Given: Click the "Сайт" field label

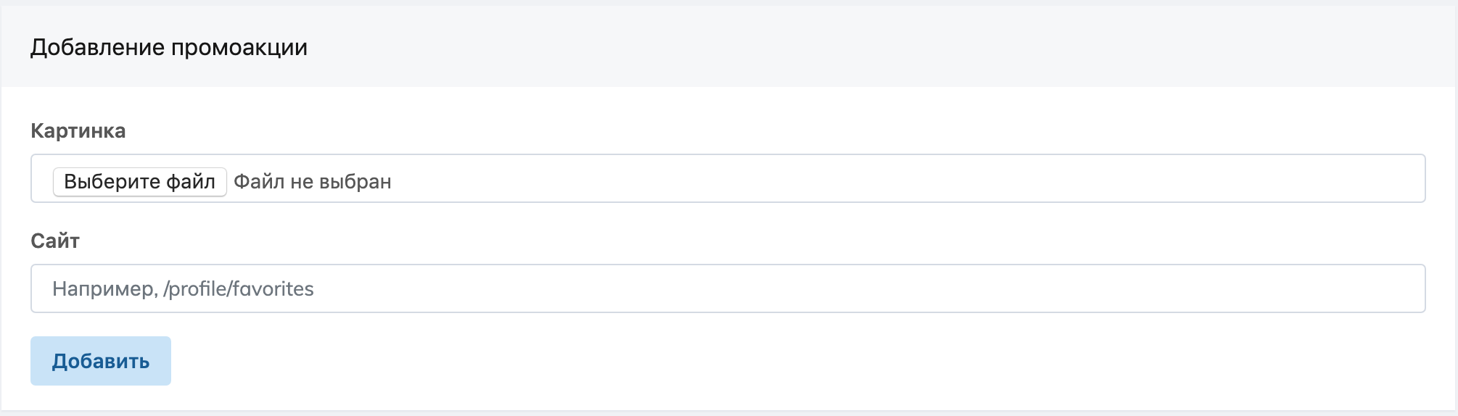Looking at the screenshot, I should point(55,241).
